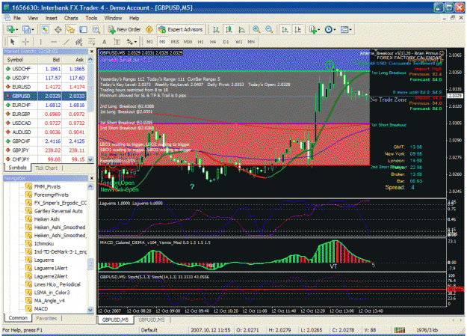Viewport: 467px width, 336px height.
Task: Select EURUSD row in Market Watch
Action: 46,87
